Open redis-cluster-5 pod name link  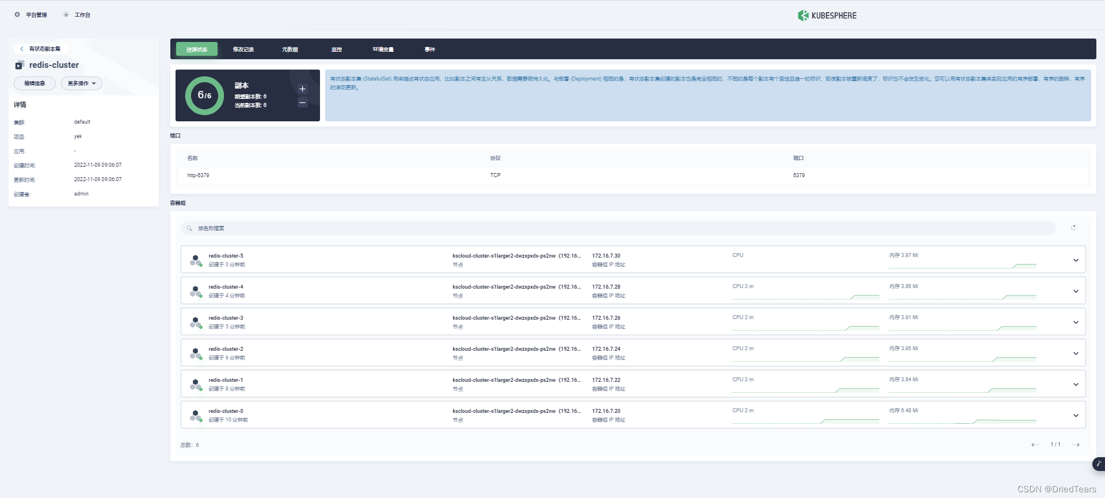226,256
